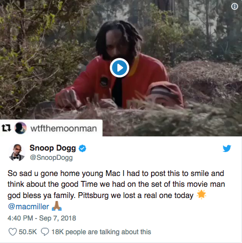
Task: Click the 50.5K likes count
Action: click(28, 232)
